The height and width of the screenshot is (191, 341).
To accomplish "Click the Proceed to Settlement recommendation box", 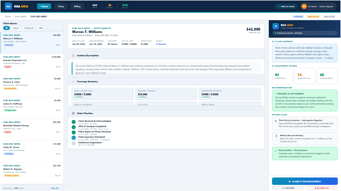I will (305, 100).
